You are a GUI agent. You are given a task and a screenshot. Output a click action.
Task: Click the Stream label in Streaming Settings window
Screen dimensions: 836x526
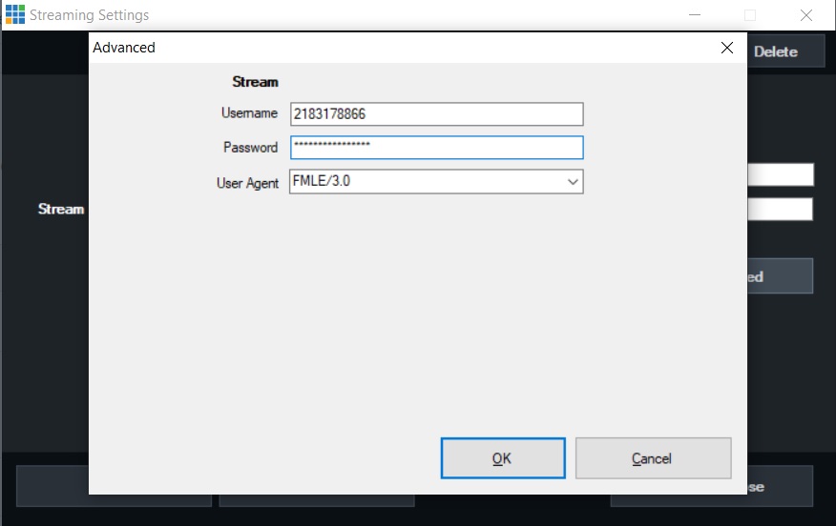61,209
